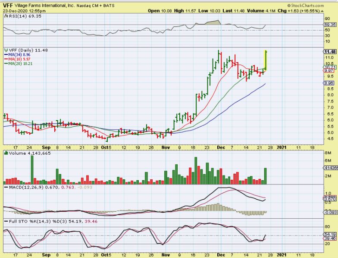Click the 11.48 last price tag on axis

click(330, 52)
